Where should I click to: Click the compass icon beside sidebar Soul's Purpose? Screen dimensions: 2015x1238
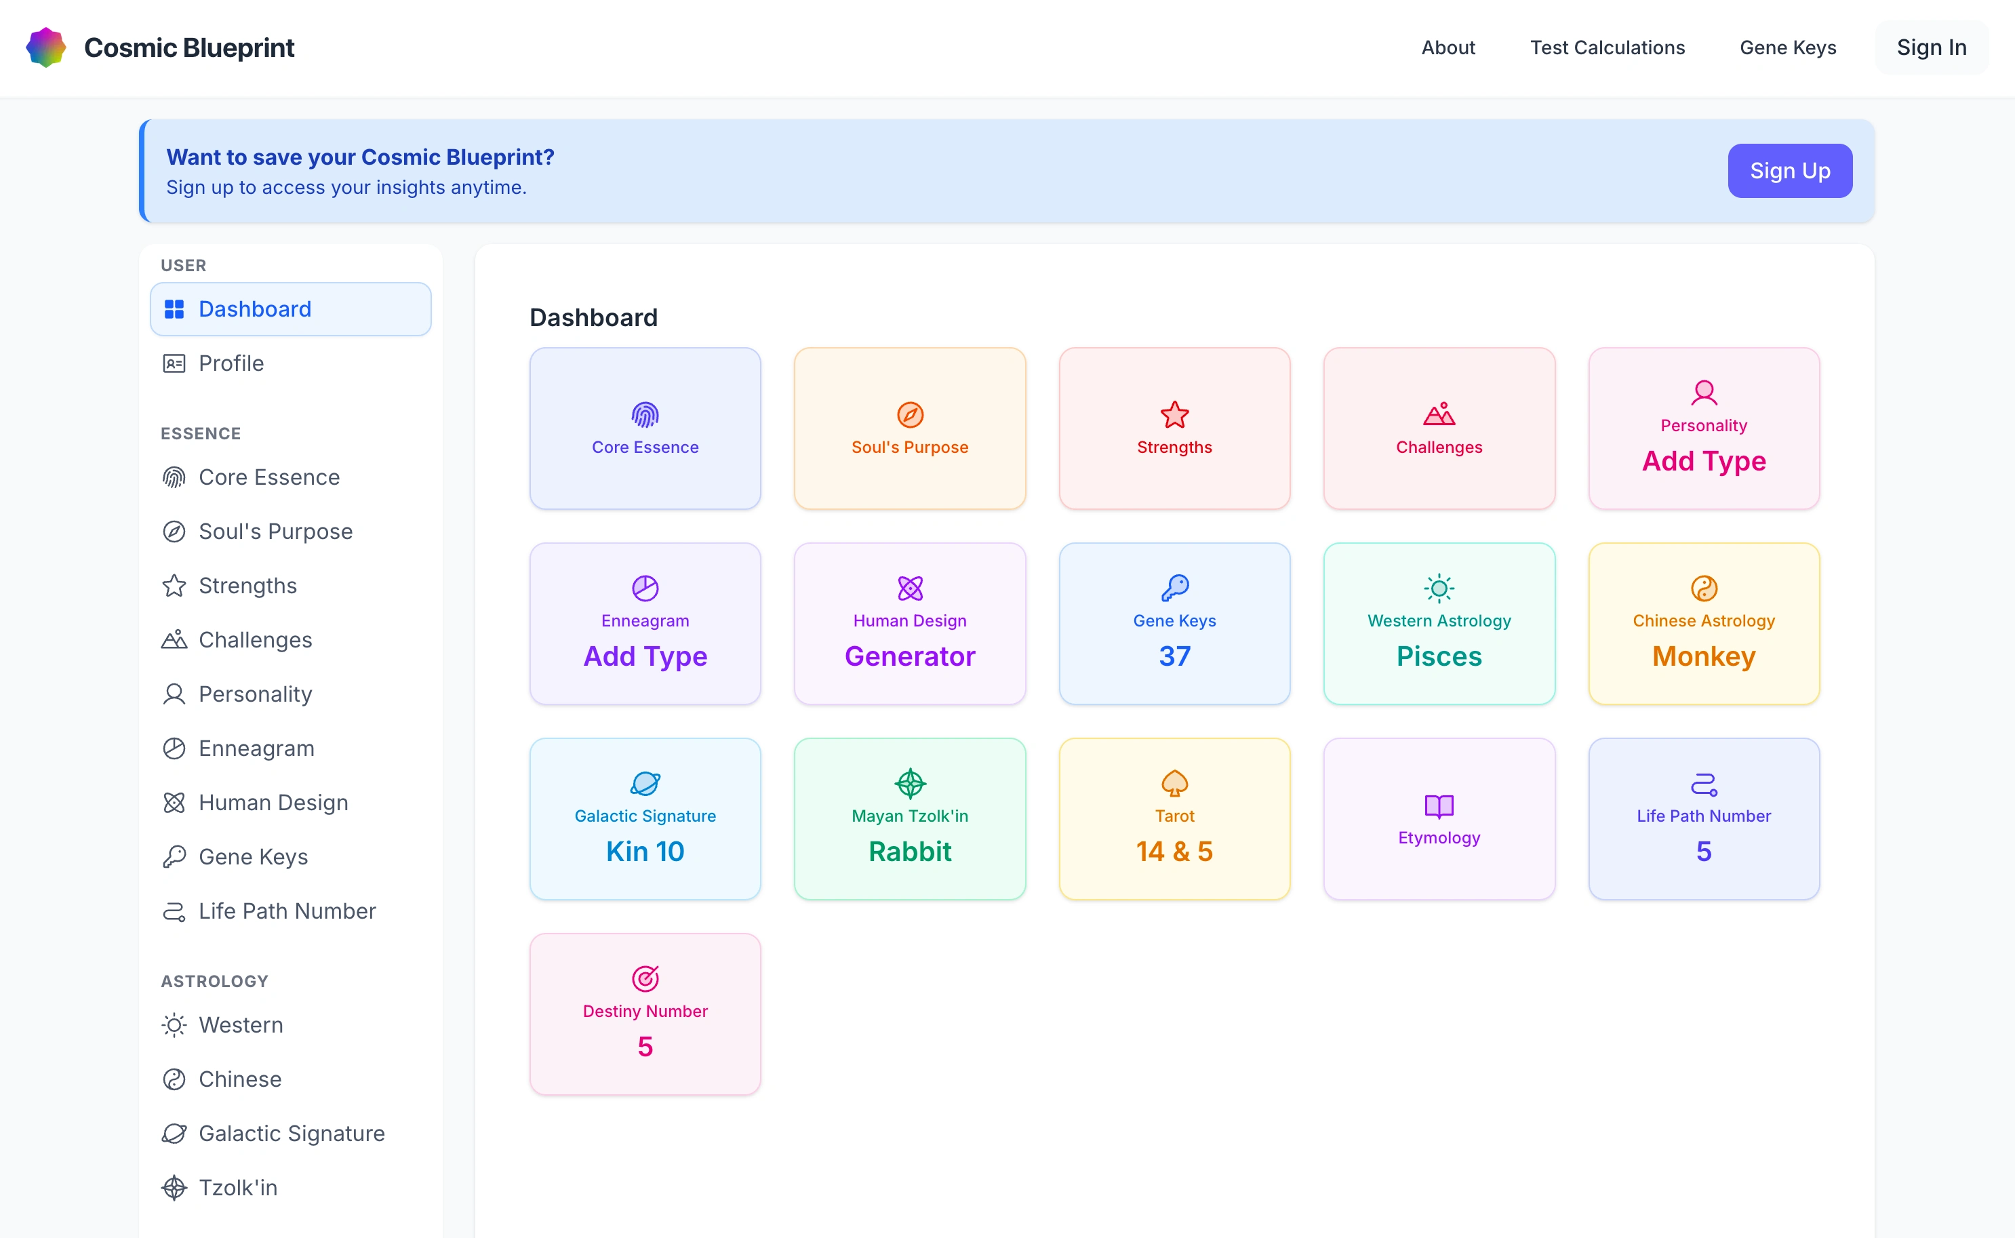click(174, 532)
